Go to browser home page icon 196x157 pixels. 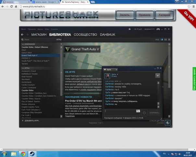click(16, 7)
